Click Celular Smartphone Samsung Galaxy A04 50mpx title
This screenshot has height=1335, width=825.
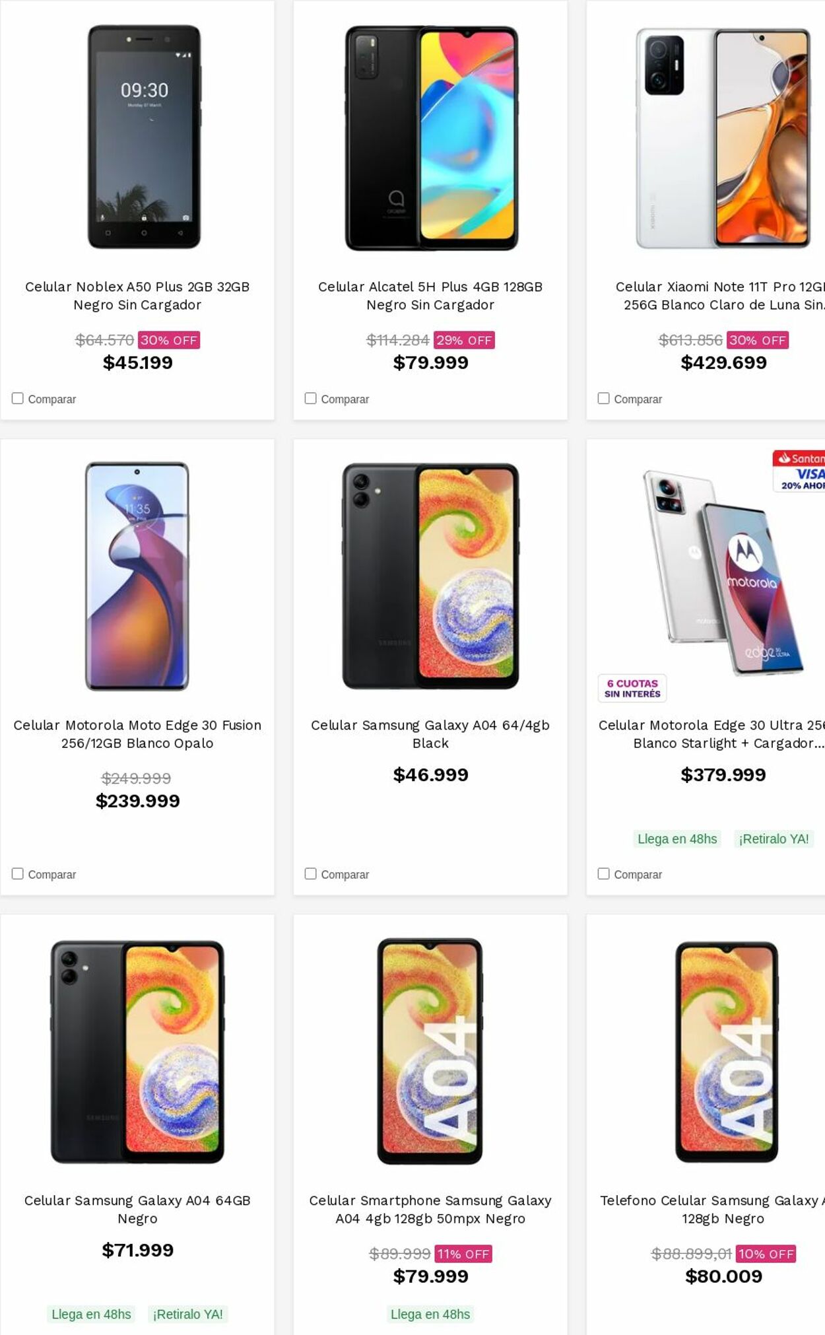pyautogui.click(x=430, y=1209)
